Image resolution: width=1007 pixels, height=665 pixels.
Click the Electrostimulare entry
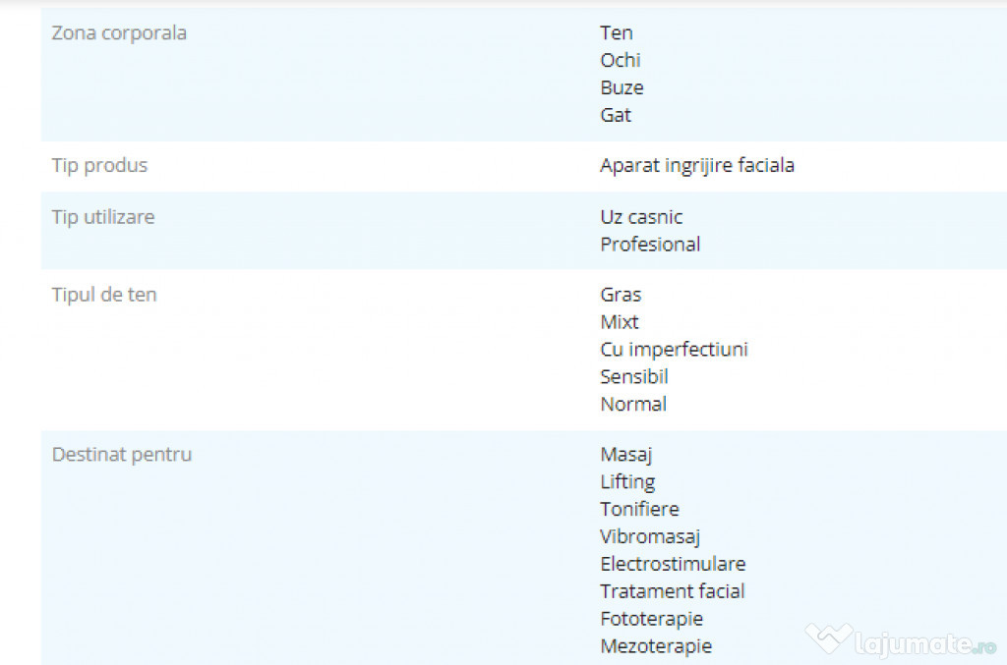(x=673, y=564)
